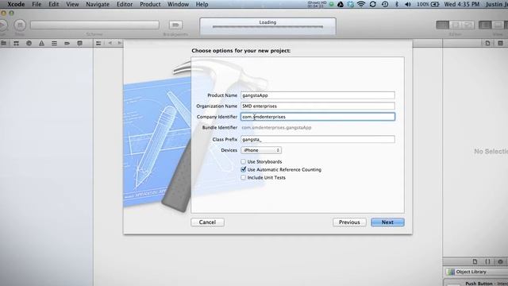
Task: Open the File menu
Action: [x=37, y=4]
